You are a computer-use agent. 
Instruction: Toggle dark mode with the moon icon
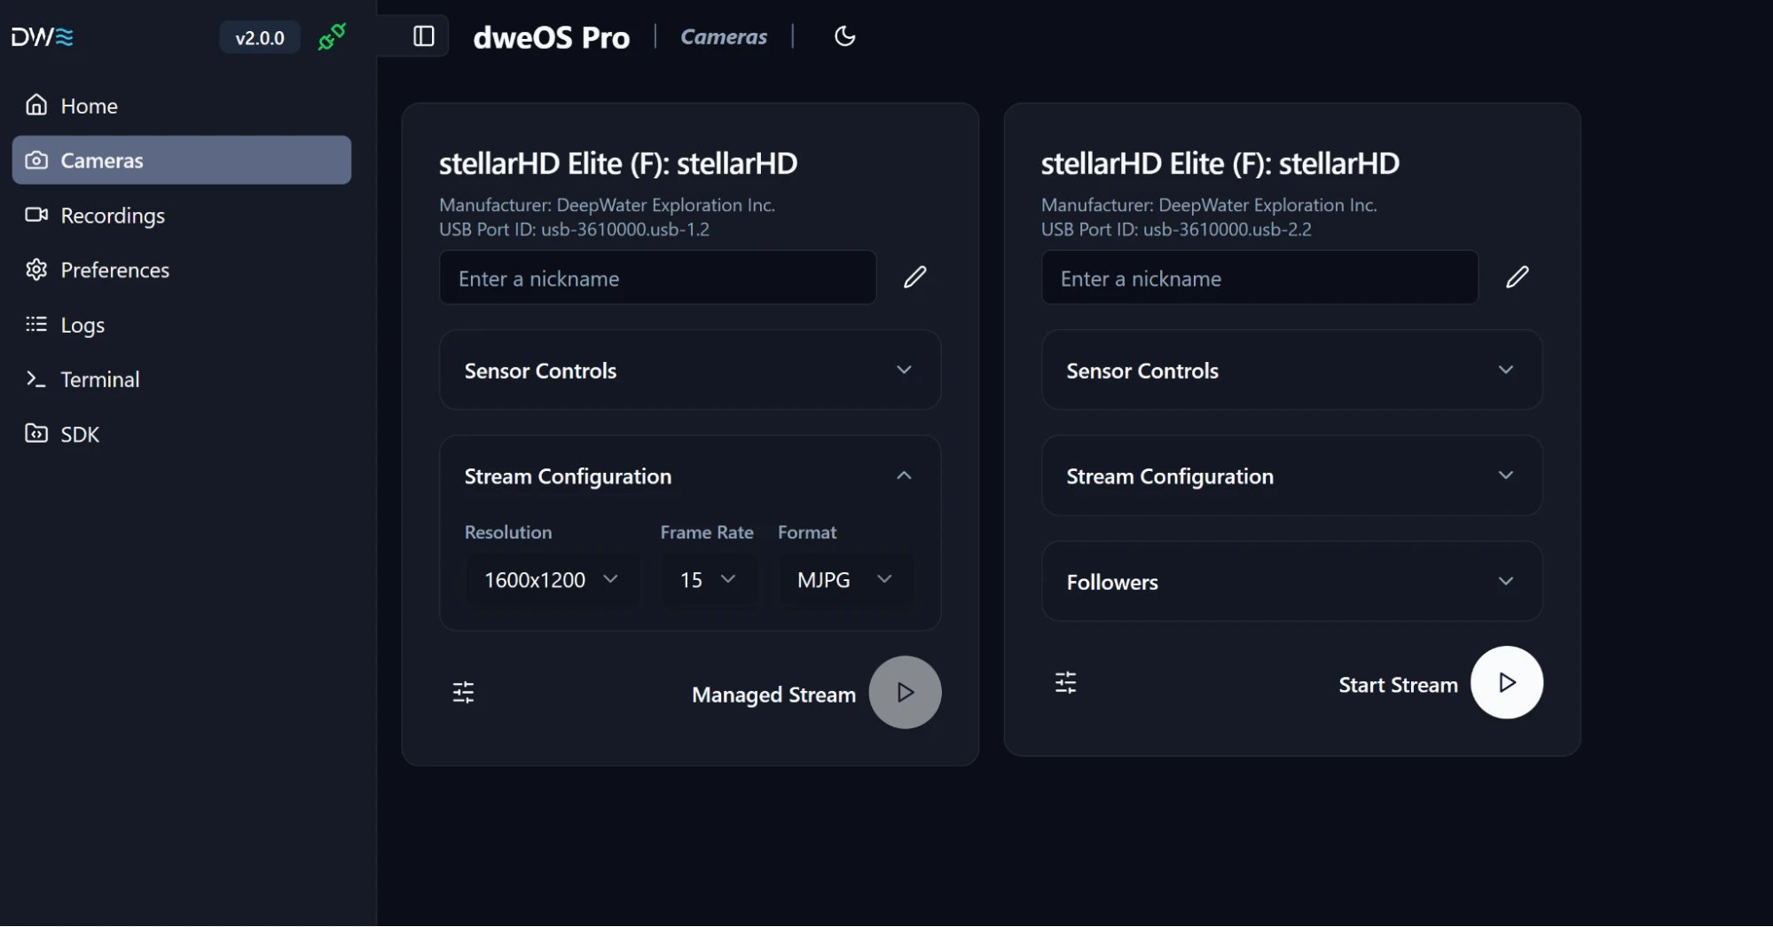843,36
